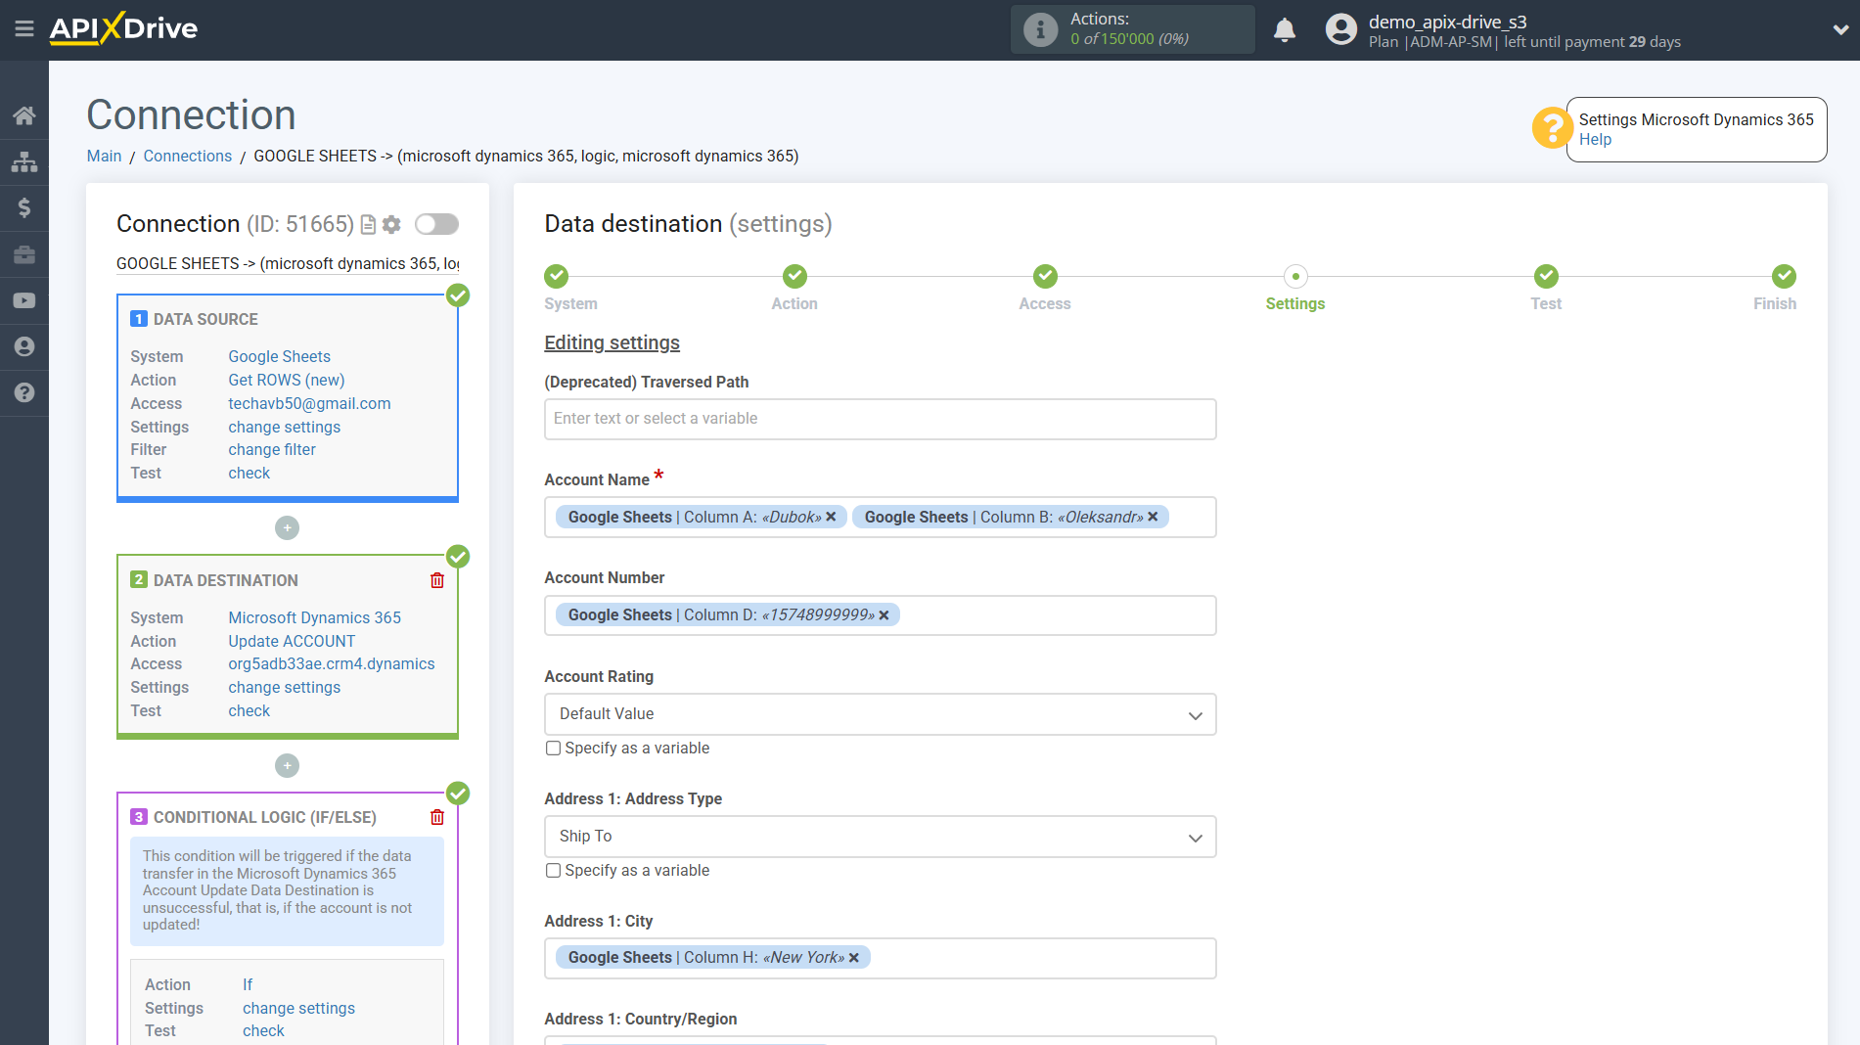Screen dimensions: 1860x1045
Task: Open the Help link for Dynamics 365
Action: 1595,139
